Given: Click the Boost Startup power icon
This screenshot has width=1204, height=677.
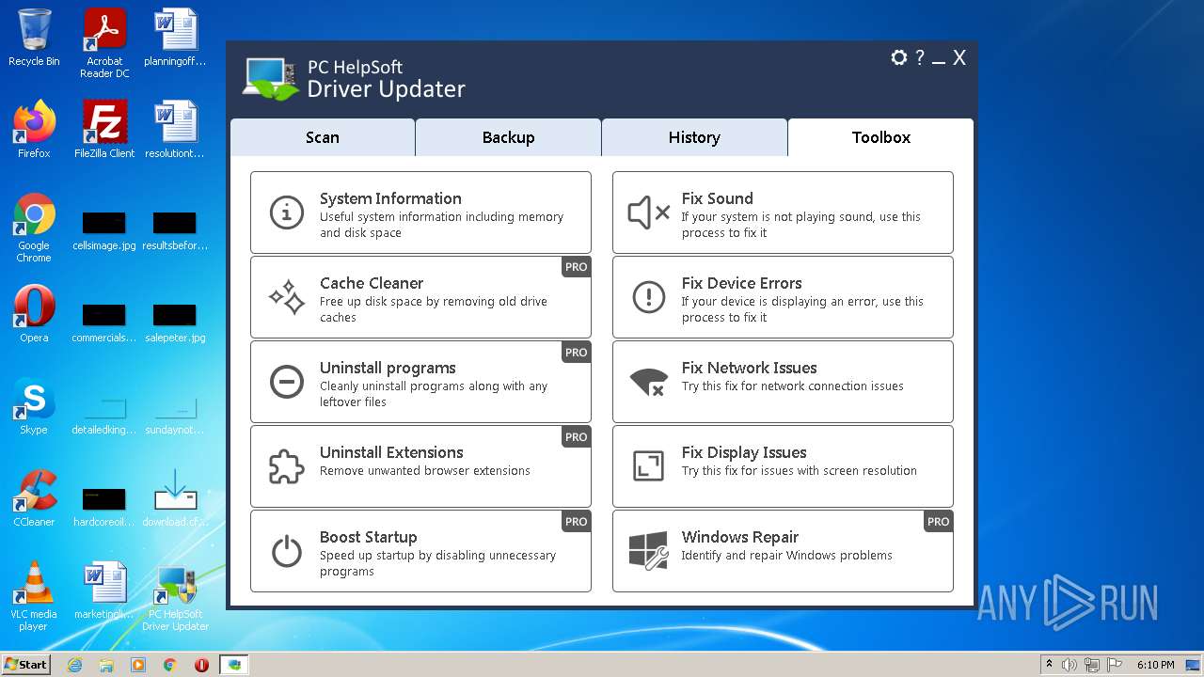Looking at the screenshot, I should [287, 551].
